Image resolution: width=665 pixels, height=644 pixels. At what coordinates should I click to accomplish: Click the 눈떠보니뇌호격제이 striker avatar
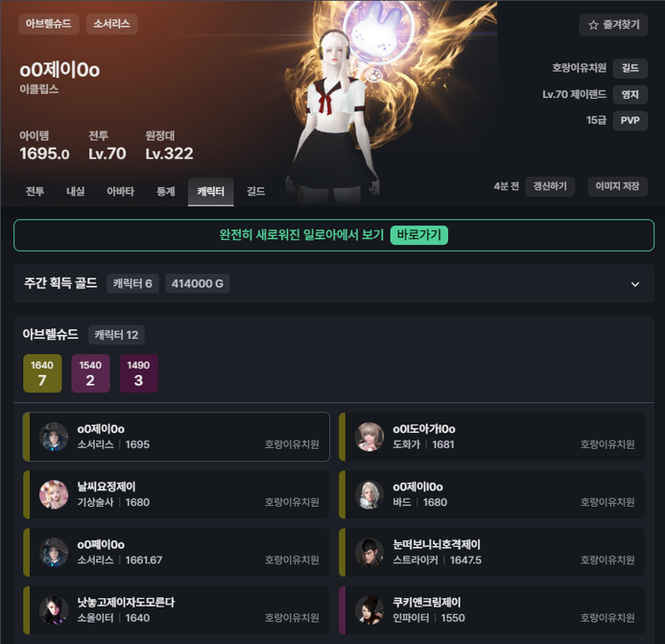coord(369,552)
